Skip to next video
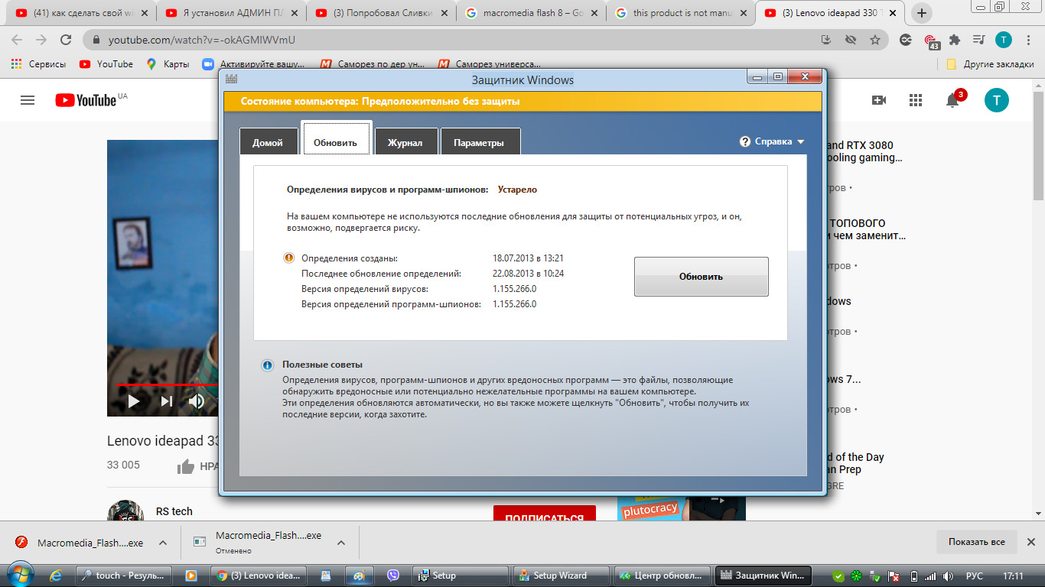The image size is (1045, 587). (166, 401)
